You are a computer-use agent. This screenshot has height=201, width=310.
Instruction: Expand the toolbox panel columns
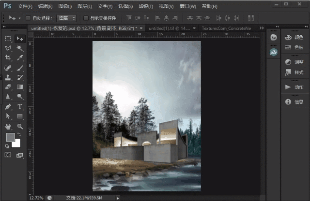(4, 27)
